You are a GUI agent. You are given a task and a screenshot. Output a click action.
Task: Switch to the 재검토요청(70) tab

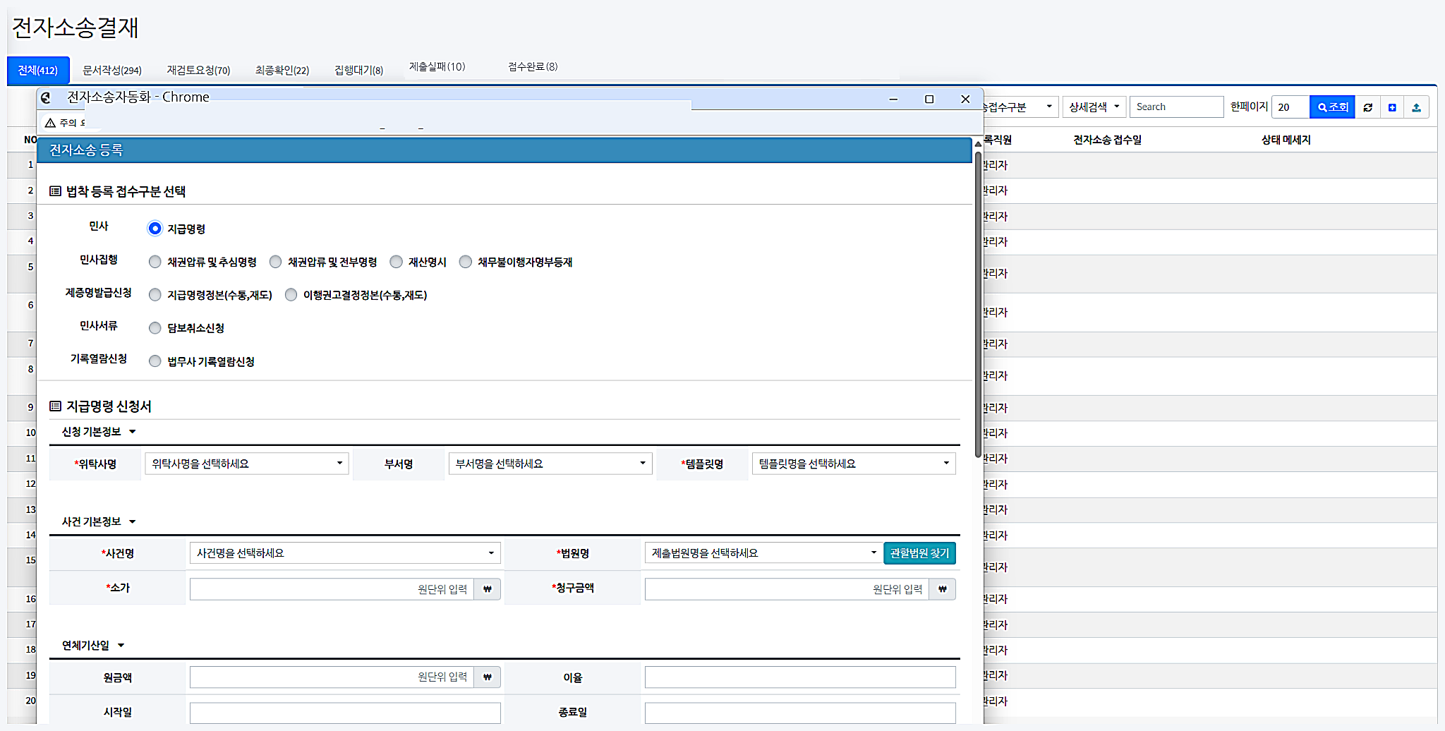198,71
